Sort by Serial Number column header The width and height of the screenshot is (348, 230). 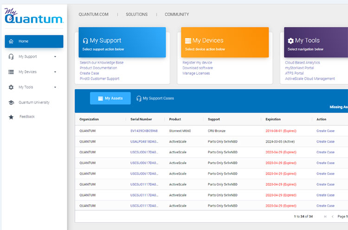tap(141, 119)
